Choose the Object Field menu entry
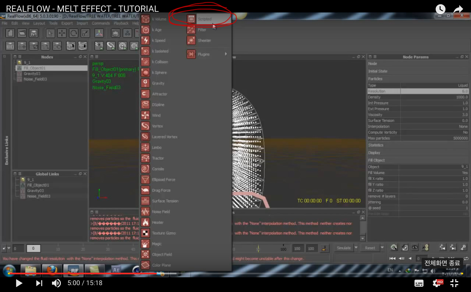Image resolution: width=471 pixels, height=292 pixels. [x=162, y=254]
